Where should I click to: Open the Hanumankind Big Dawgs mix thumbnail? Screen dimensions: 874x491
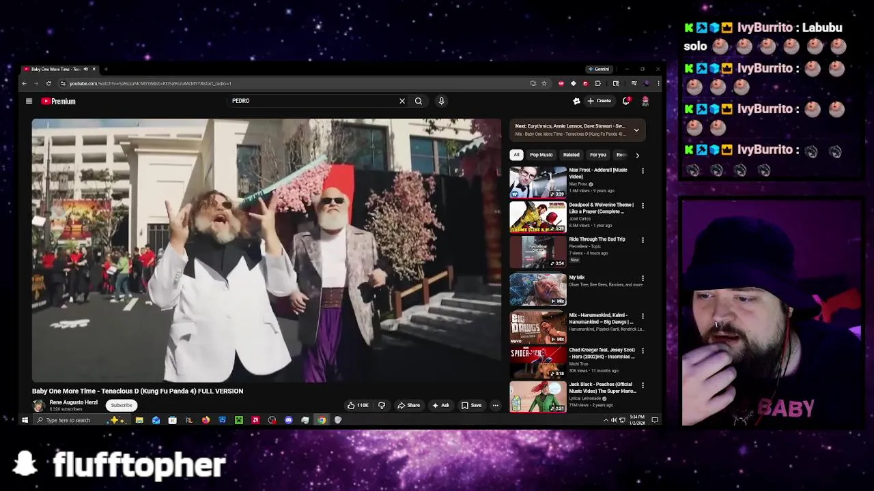tap(538, 327)
